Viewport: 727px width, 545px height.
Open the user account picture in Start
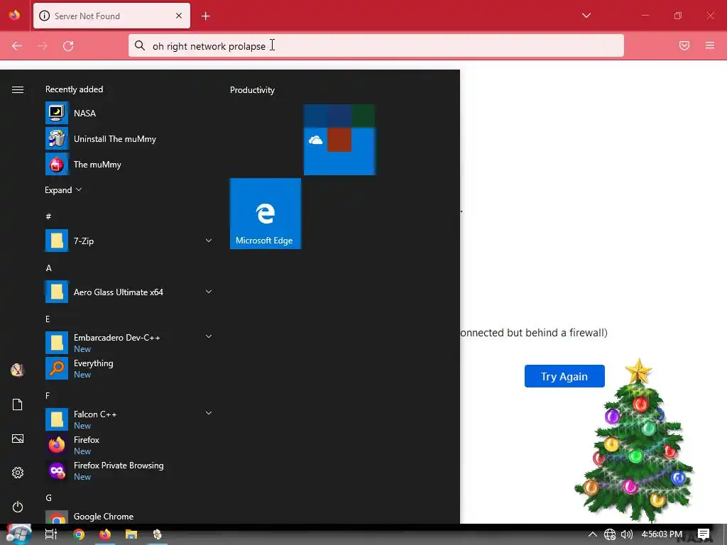[x=18, y=370]
